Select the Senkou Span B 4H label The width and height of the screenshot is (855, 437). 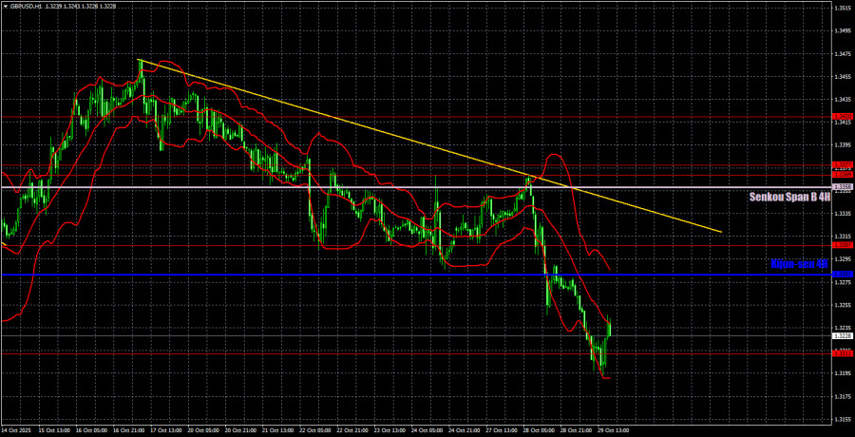[789, 198]
